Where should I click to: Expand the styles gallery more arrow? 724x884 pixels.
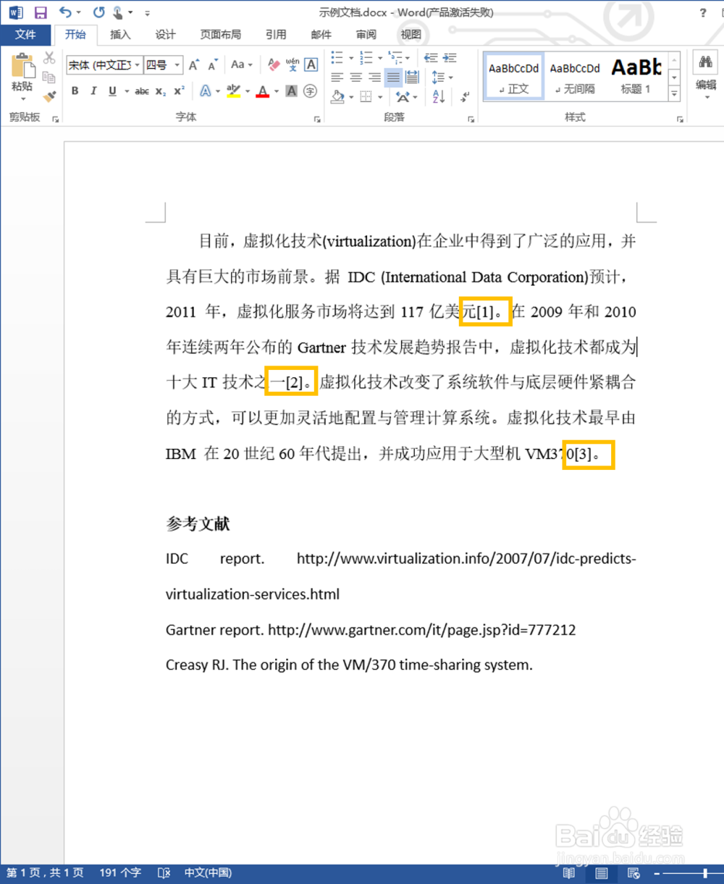pyautogui.click(x=675, y=94)
